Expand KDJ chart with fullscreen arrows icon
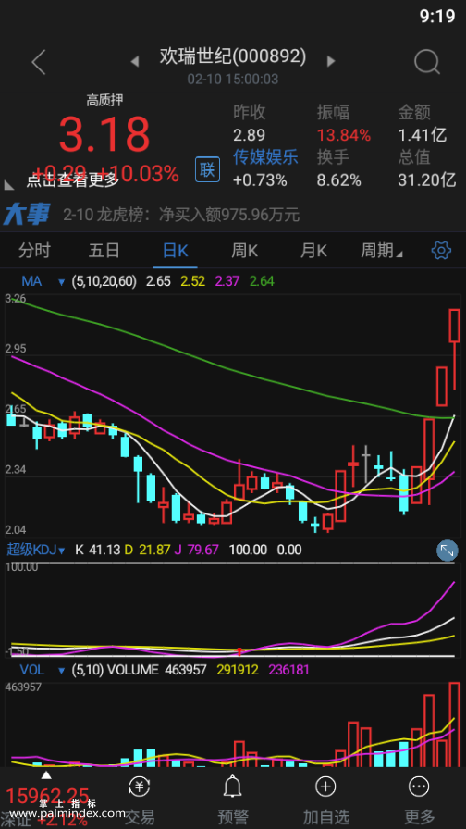466x829 pixels. coord(447,551)
